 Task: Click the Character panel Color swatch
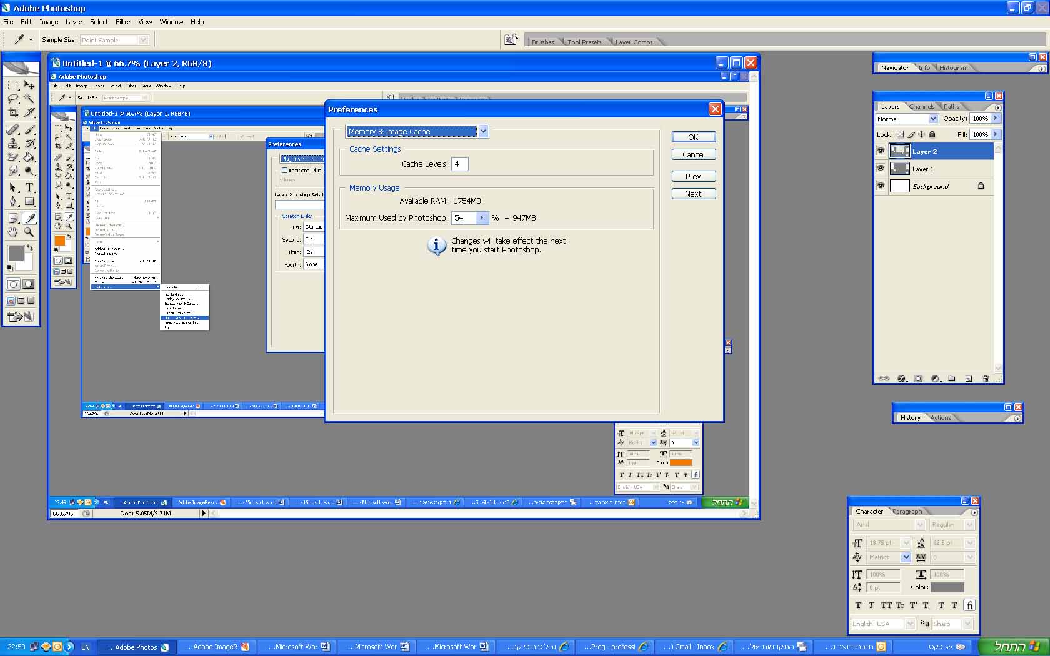pos(947,587)
